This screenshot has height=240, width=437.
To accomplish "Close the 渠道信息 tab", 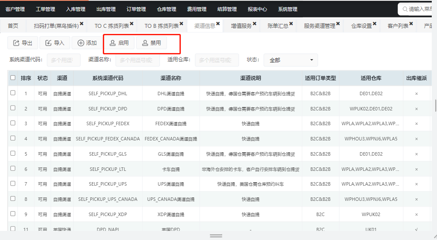I will pos(218,23).
